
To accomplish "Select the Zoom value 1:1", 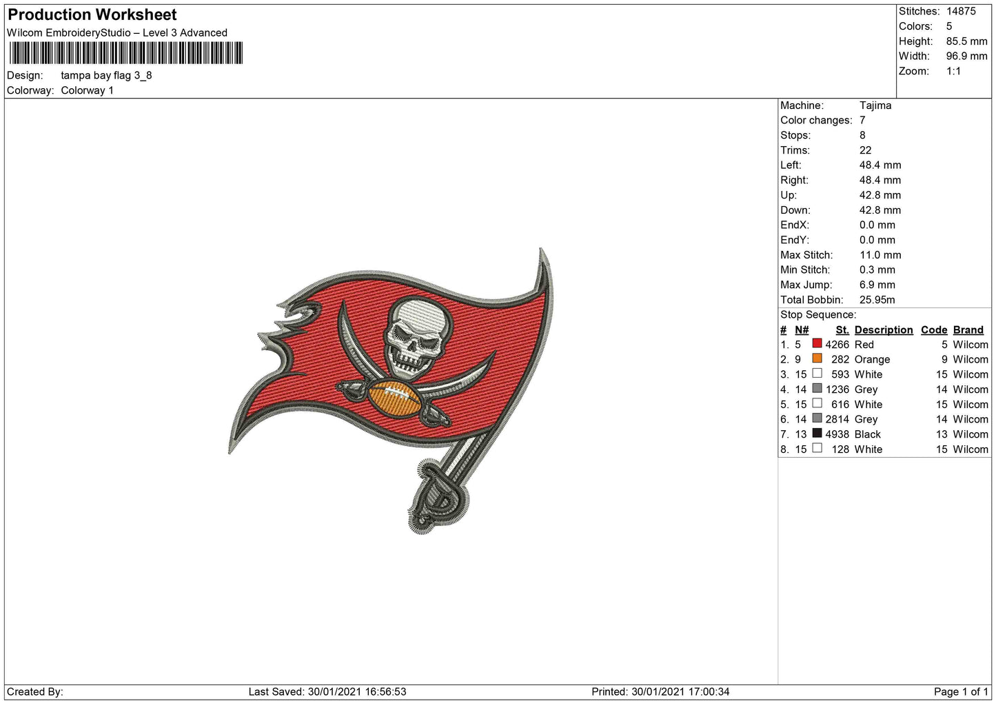I will (x=953, y=71).
